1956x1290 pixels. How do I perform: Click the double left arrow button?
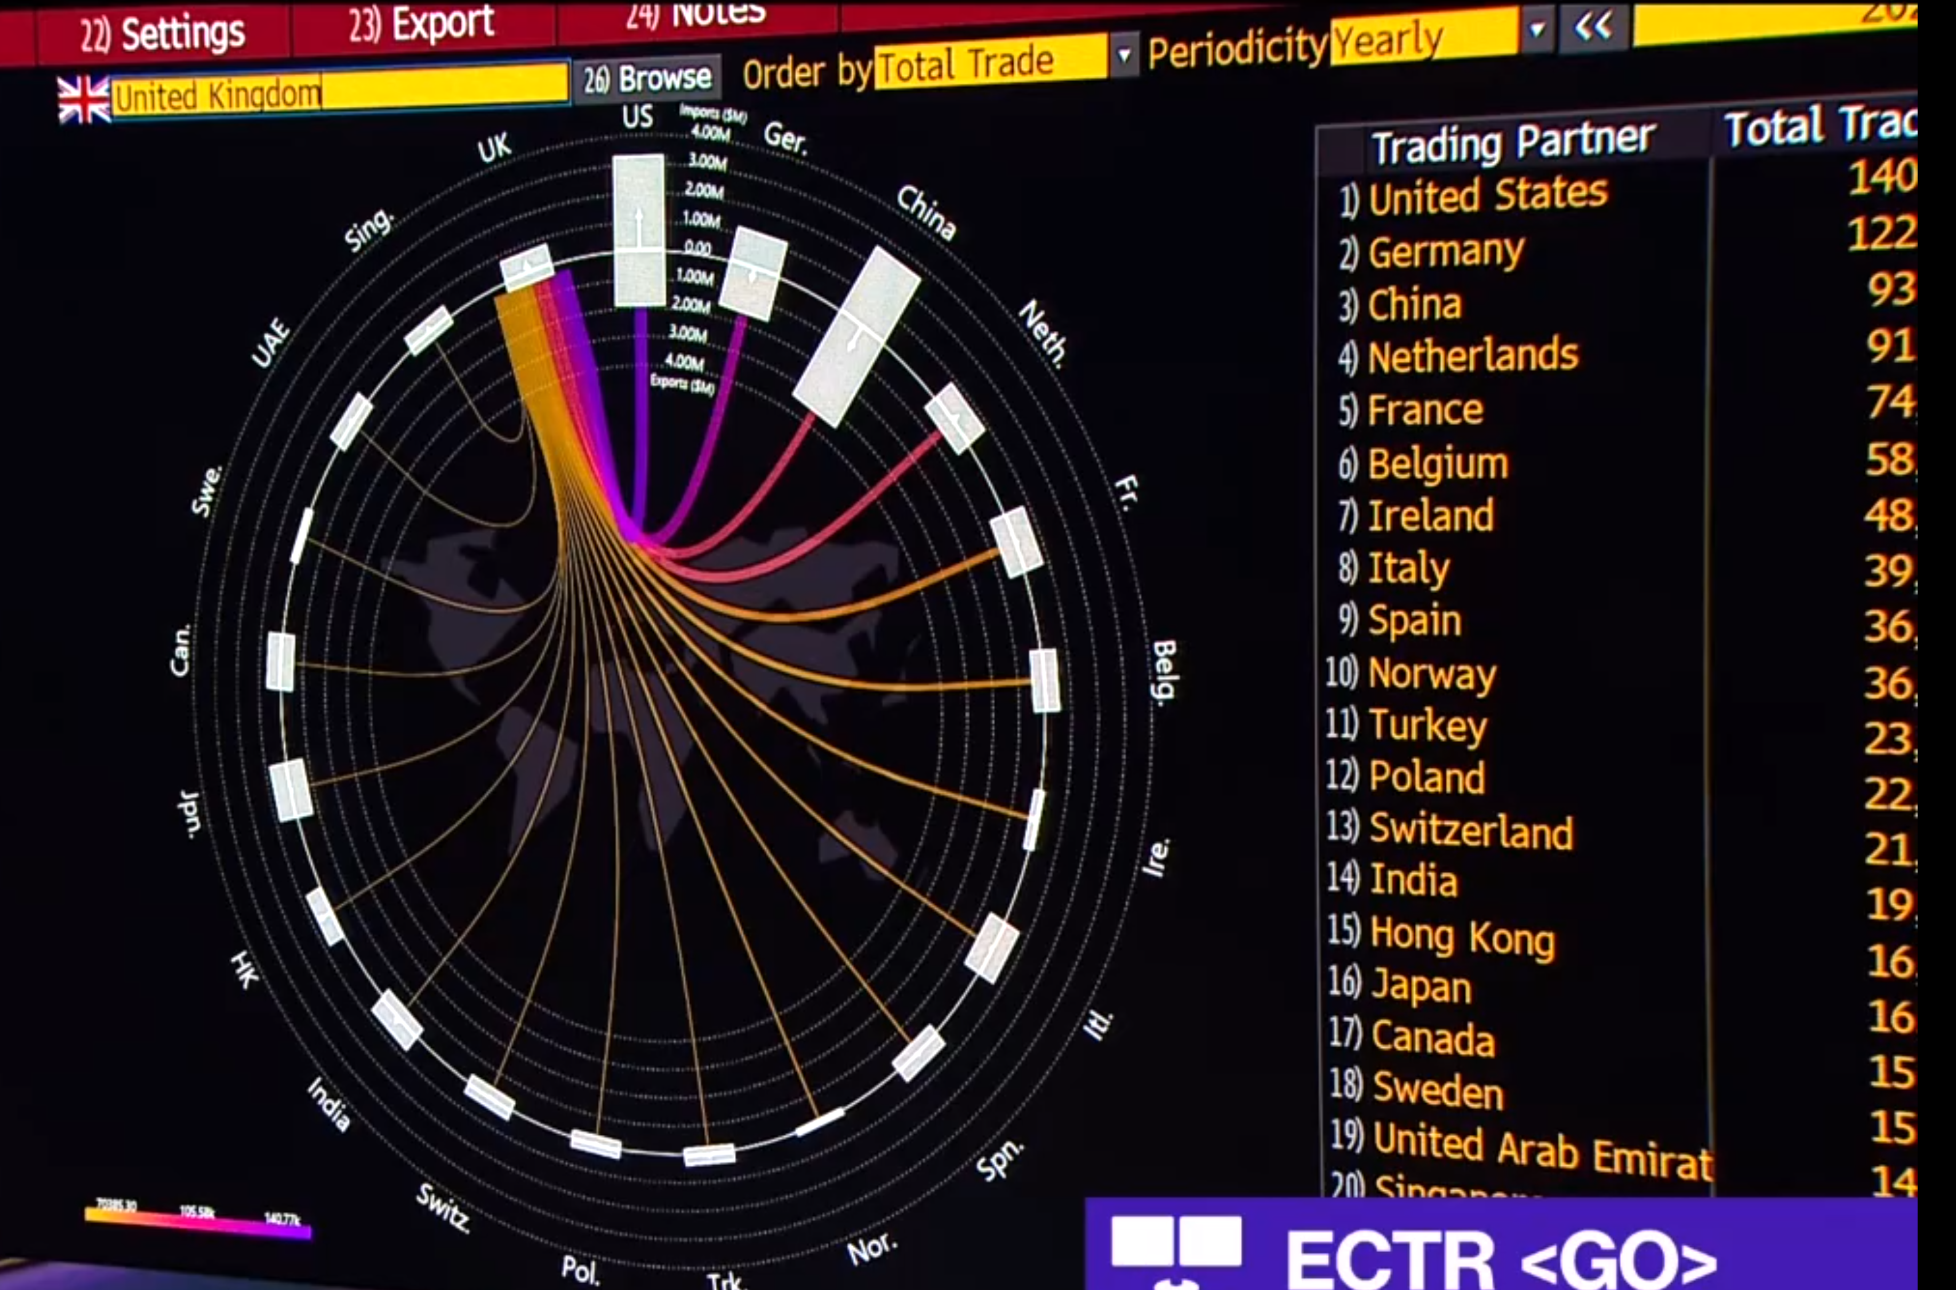[x=1592, y=27]
